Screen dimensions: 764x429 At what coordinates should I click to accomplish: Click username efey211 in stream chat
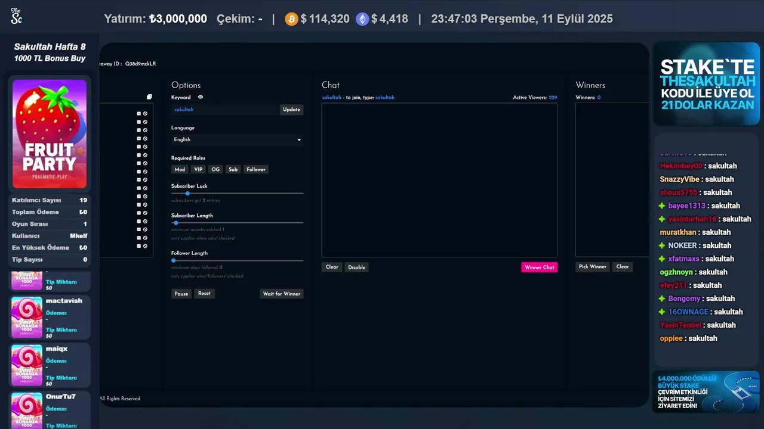click(x=673, y=285)
